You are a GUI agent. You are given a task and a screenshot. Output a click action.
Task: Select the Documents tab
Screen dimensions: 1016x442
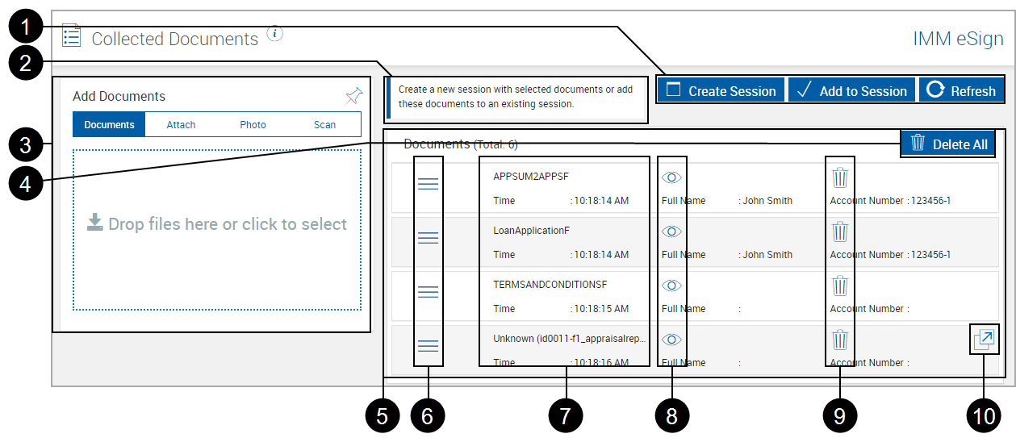[x=109, y=125]
